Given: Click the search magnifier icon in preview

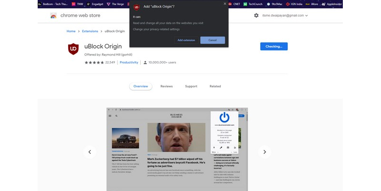Looking at the screenshot, I should tap(116, 116).
